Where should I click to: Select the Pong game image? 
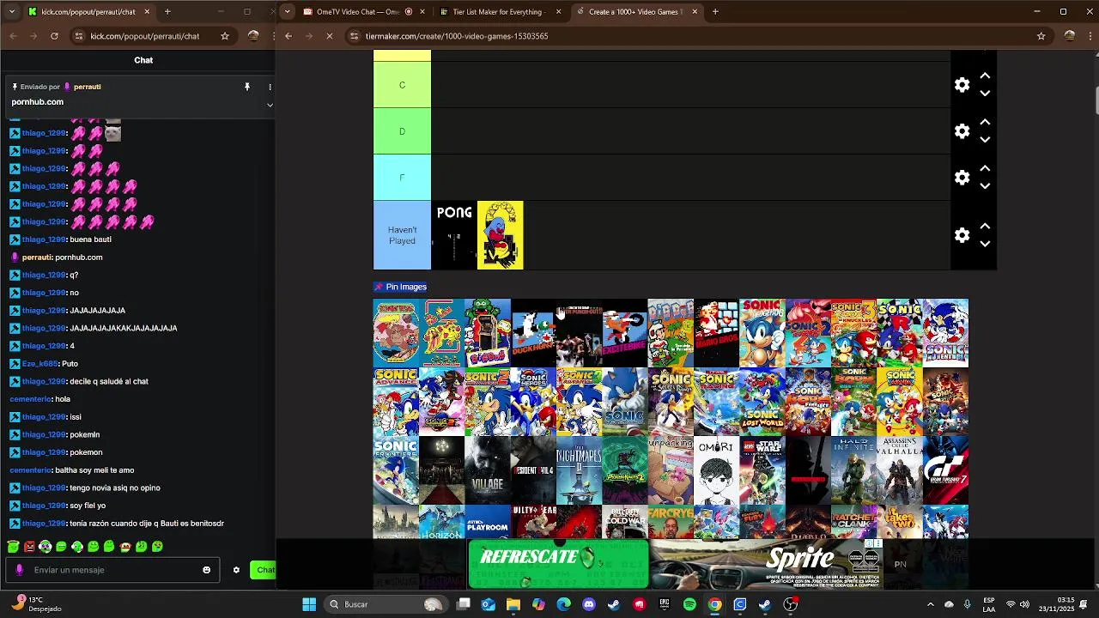(454, 235)
